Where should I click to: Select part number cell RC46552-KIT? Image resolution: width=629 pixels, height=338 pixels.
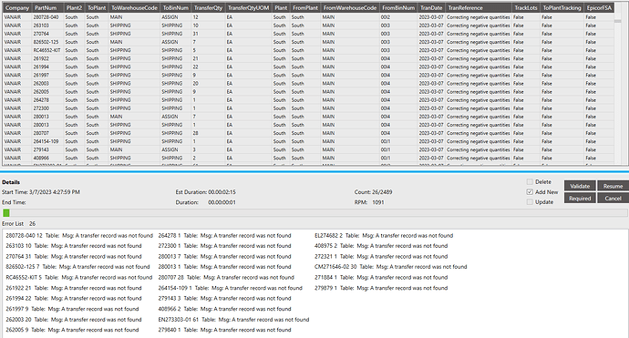(x=47, y=50)
